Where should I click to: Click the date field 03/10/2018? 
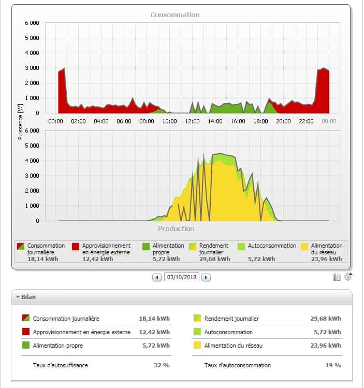tap(181, 277)
